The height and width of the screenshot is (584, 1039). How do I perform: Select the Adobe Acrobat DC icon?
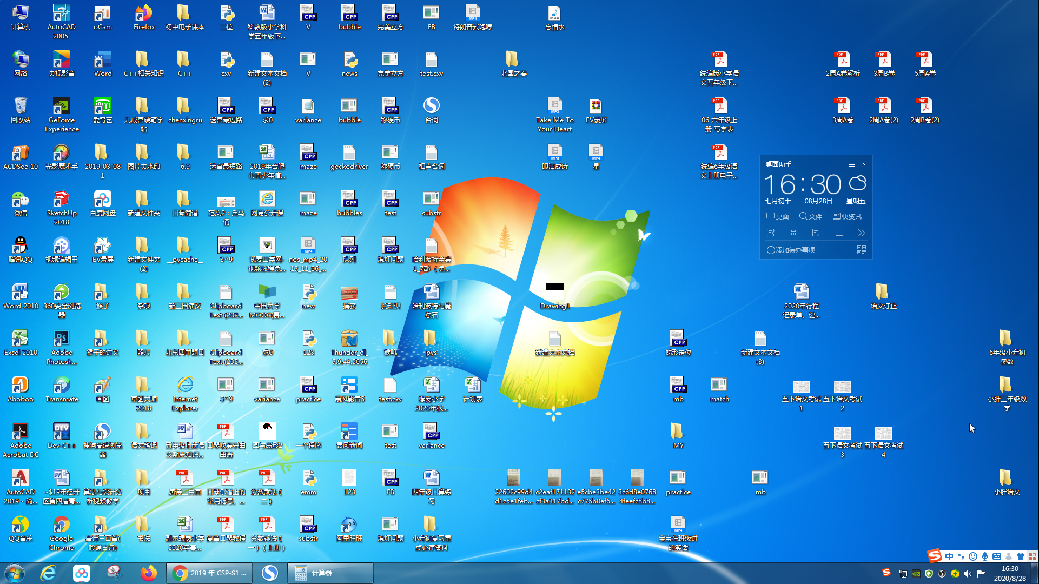click(21, 440)
